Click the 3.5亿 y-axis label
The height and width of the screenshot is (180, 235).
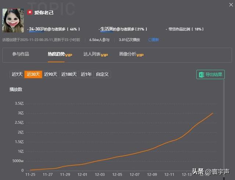click(x=19, y=103)
